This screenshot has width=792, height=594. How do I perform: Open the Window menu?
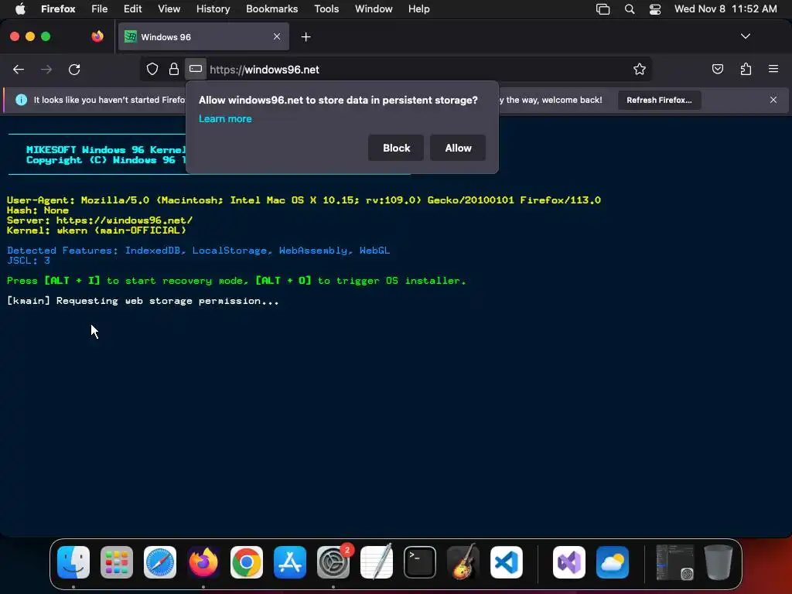[374, 9]
